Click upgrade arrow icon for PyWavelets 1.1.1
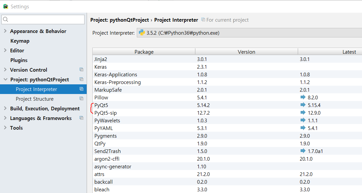This screenshot has height=193, width=362. (303, 120)
